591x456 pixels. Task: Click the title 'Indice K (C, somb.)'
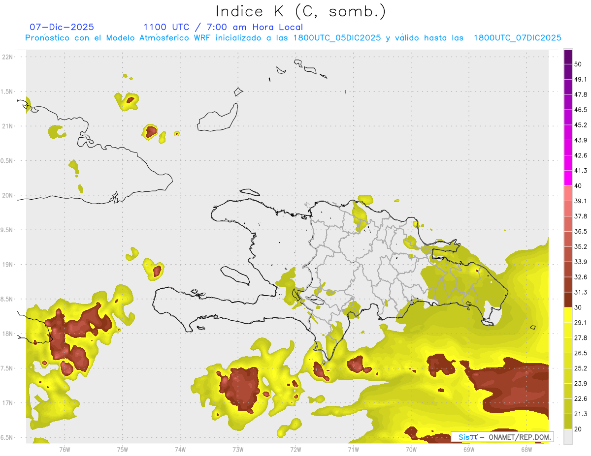click(301, 12)
